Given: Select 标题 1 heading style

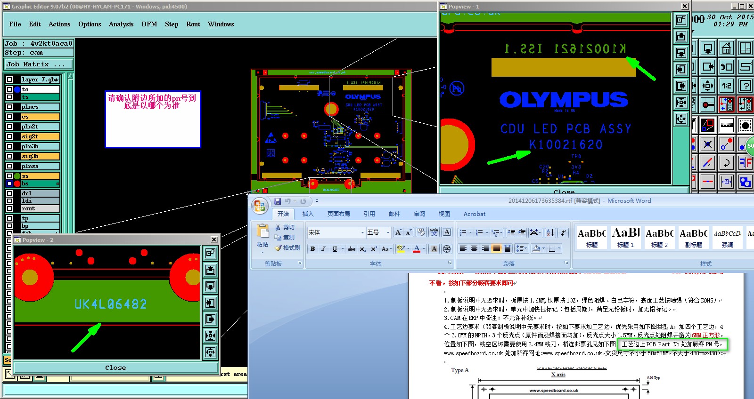Looking at the screenshot, I should tap(626, 237).
